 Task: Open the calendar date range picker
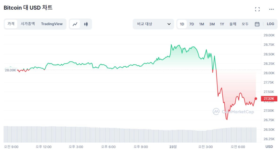257,24
